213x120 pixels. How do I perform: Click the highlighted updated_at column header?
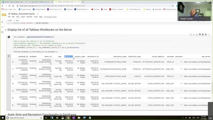pyautogui.click(x=69, y=56)
